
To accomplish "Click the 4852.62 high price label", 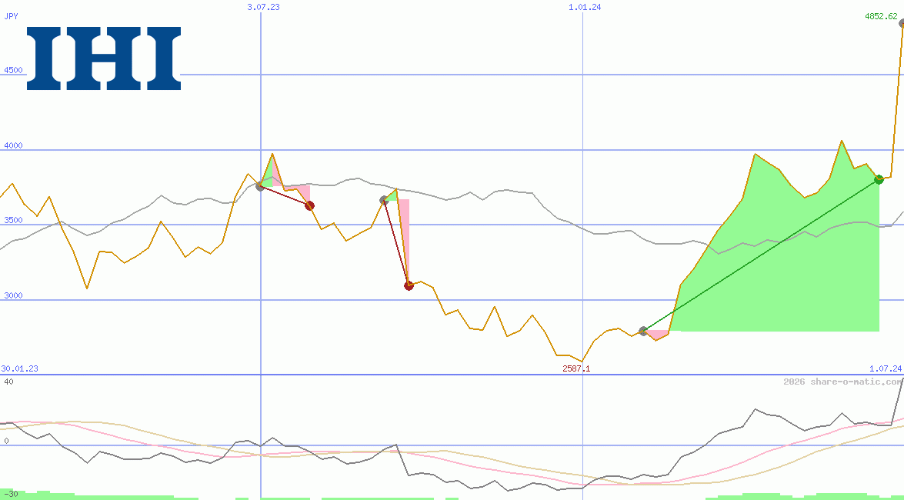I will coord(879,14).
